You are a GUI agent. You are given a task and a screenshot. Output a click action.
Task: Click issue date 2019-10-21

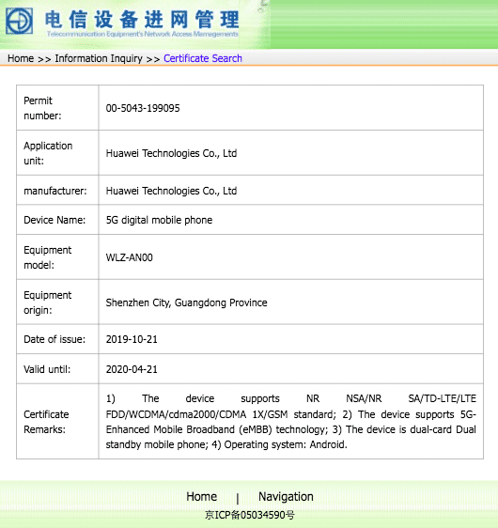132,339
